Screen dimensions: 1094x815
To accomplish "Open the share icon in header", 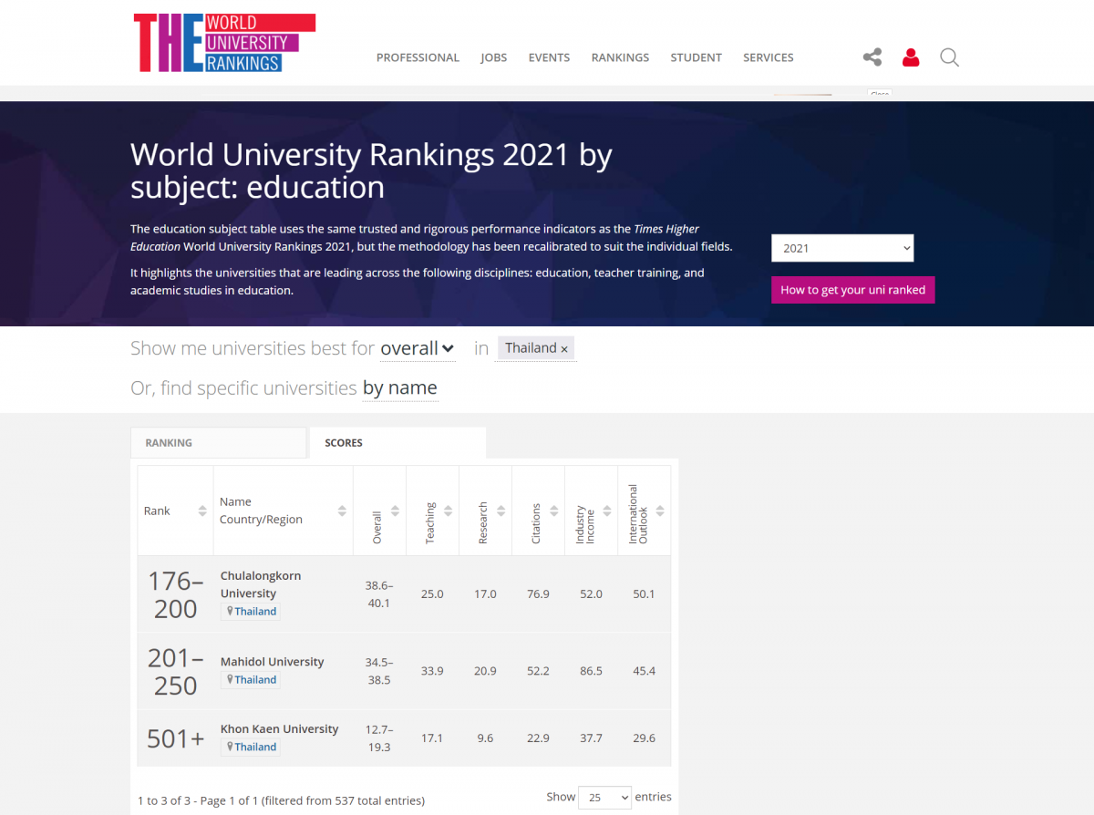I will pos(872,57).
